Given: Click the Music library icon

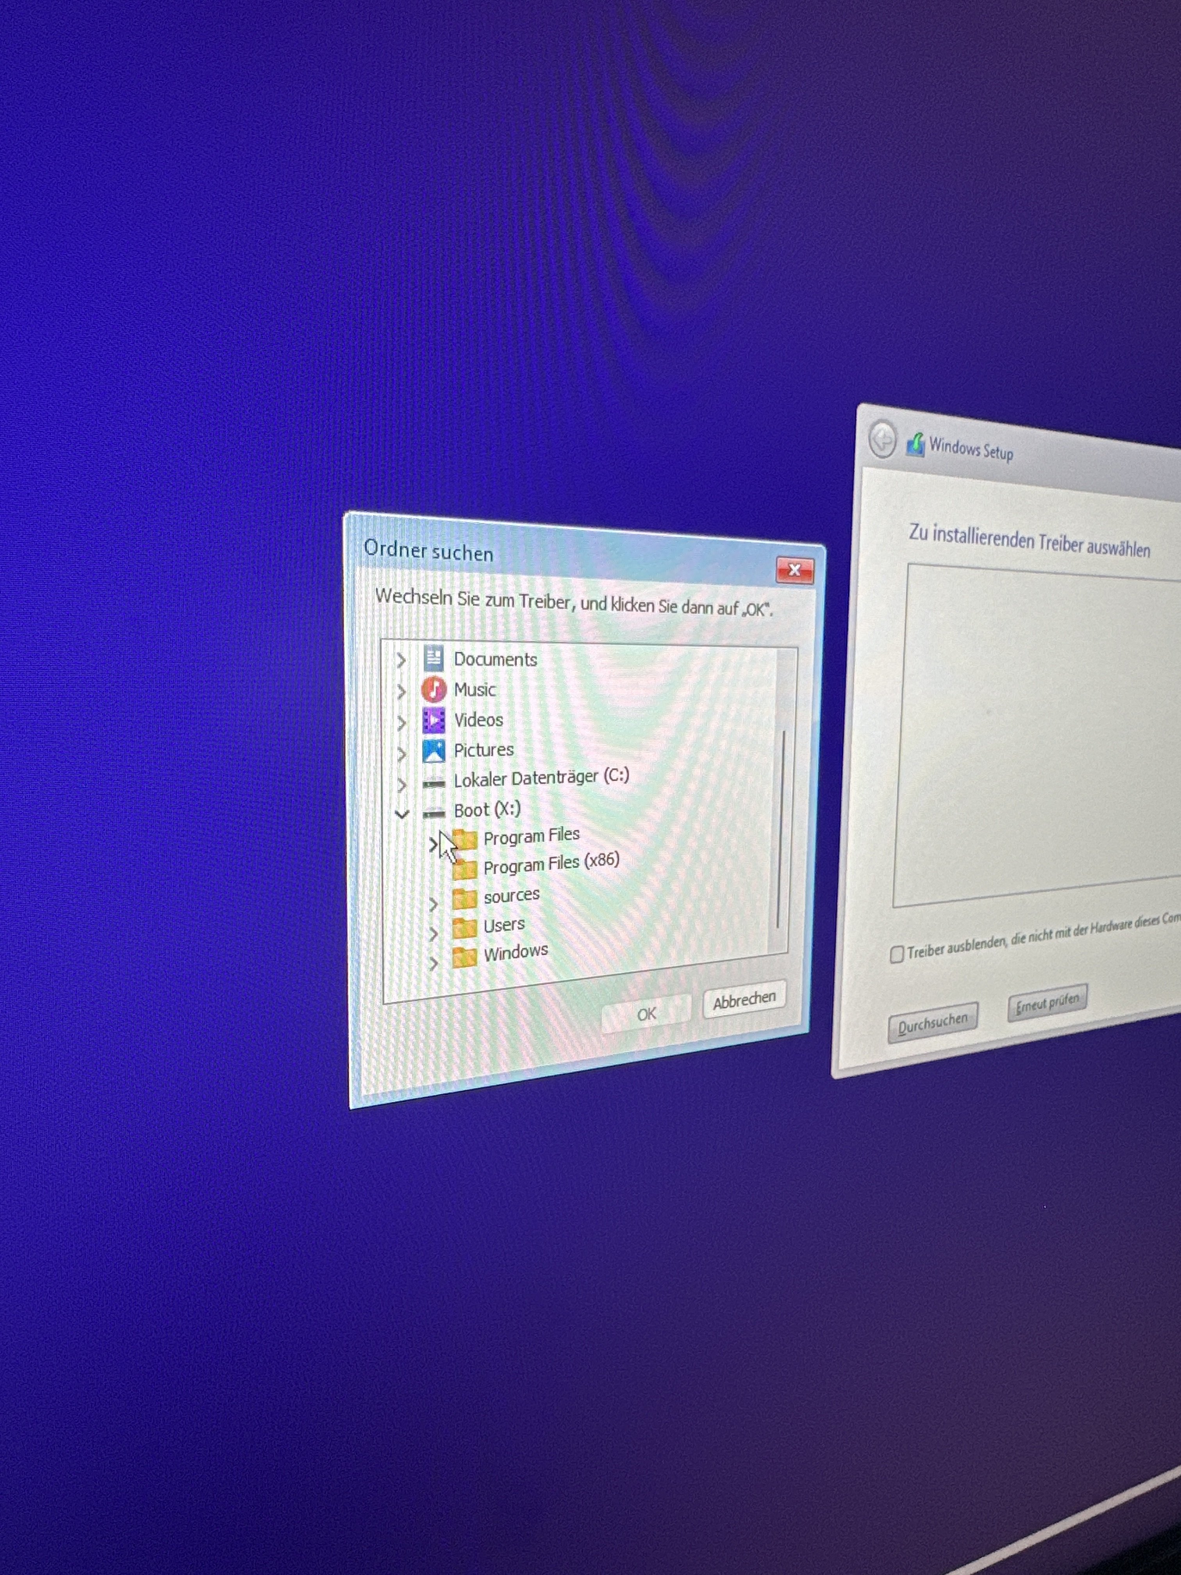Looking at the screenshot, I should coord(433,689).
